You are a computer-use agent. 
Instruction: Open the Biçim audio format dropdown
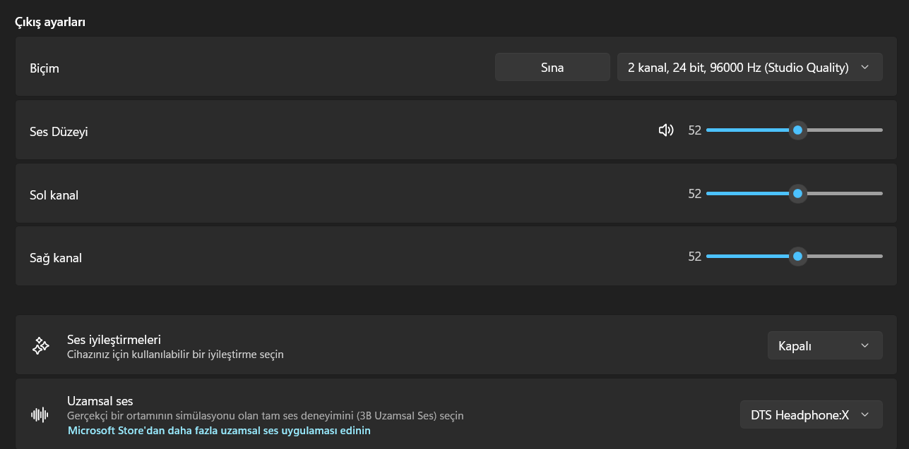tap(749, 68)
